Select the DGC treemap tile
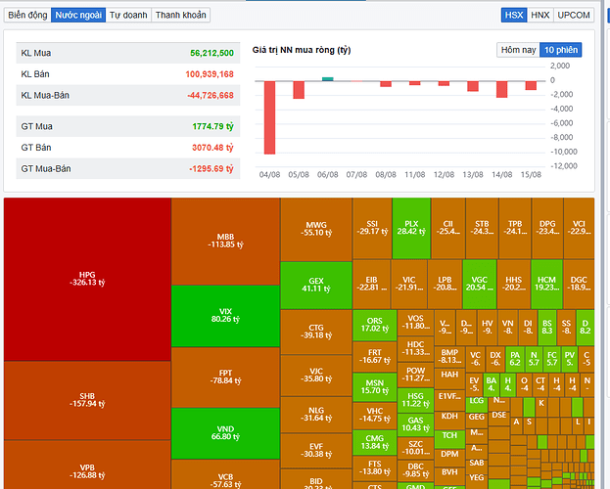The image size is (610, 489). pyautogui.click(x=579, y=285)
